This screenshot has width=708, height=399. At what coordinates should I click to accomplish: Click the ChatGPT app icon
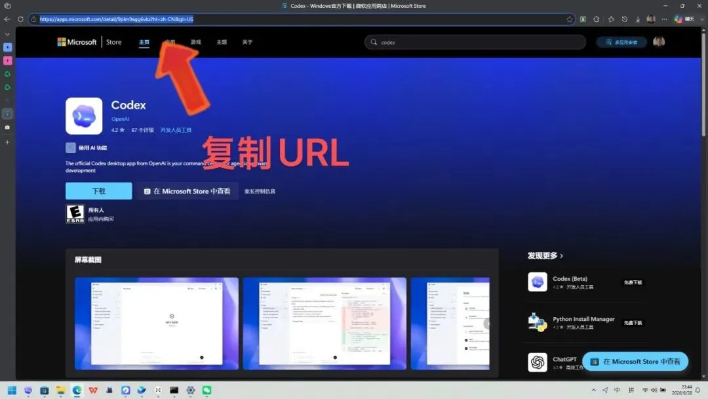pyautogui.click(x=538, y=362)
